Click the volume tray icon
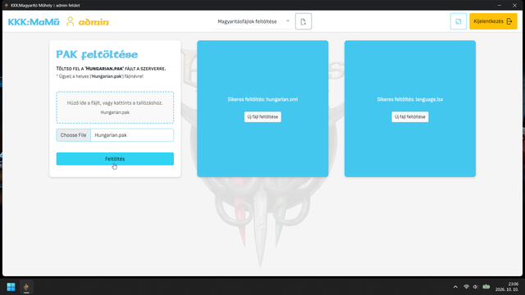 tap(476, 287)
